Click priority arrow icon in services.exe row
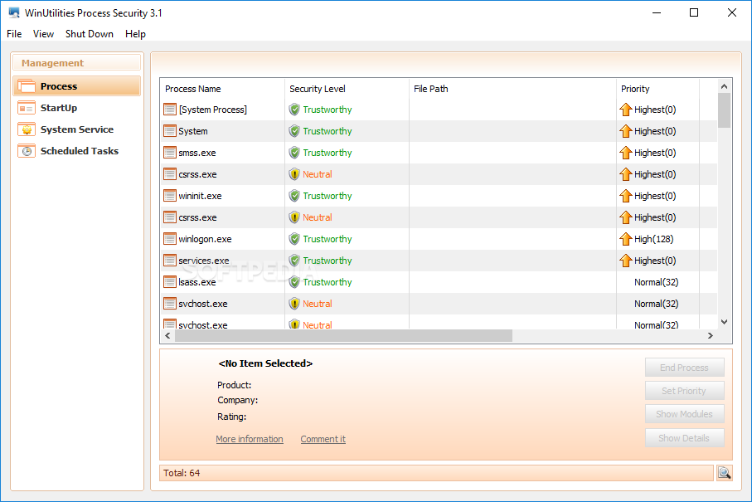752x502 pixels. (625, 261)
